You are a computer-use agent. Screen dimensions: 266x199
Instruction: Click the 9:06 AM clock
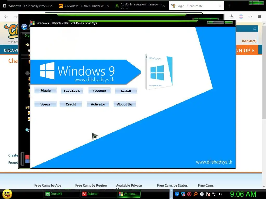243,194
